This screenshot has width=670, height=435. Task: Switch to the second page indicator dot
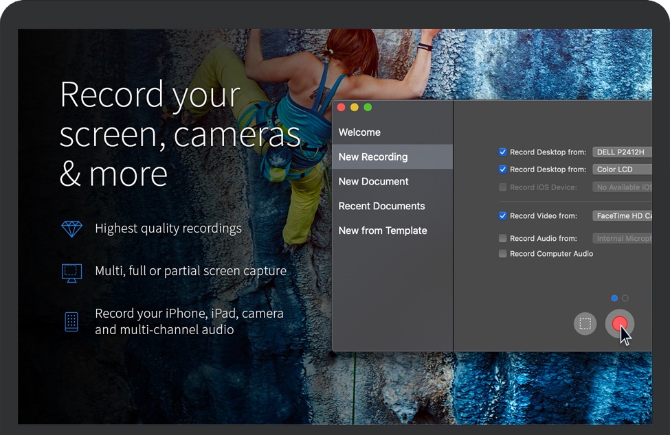click(x=625, y=298)
